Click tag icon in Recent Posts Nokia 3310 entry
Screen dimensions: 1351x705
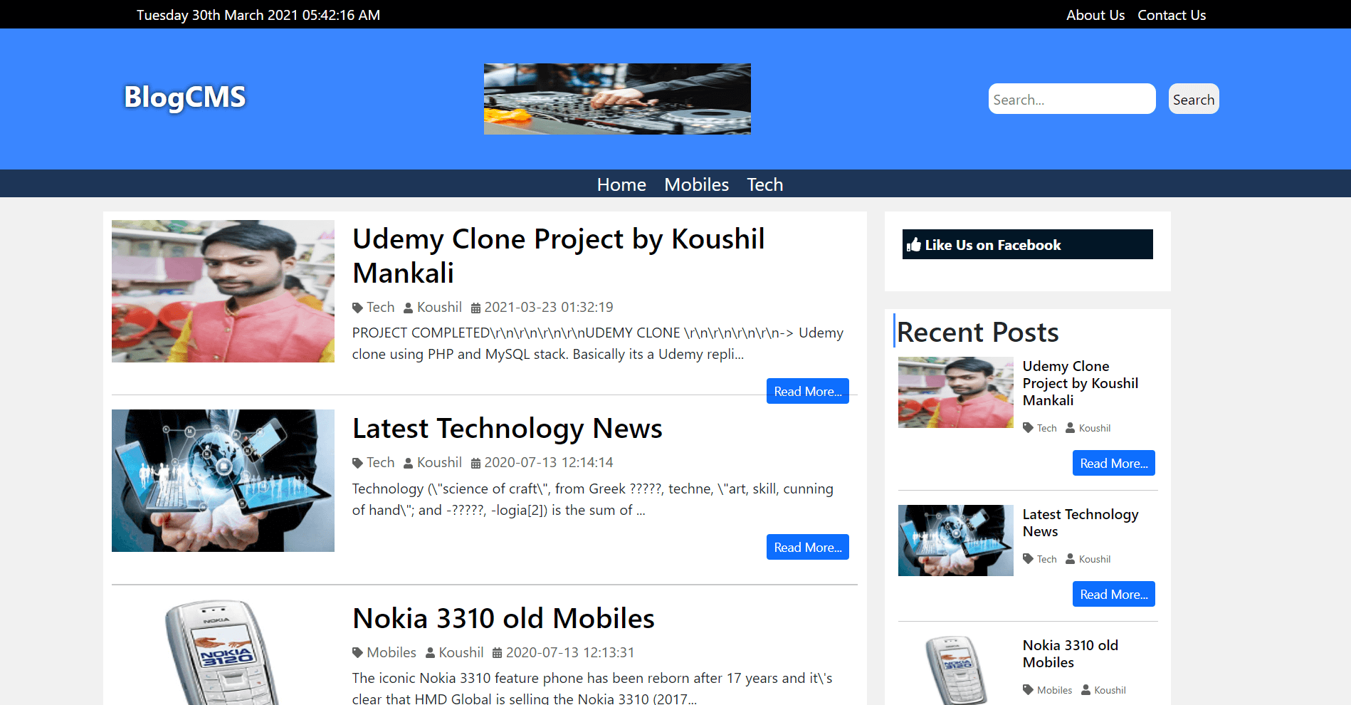[x=1028, y=690]
